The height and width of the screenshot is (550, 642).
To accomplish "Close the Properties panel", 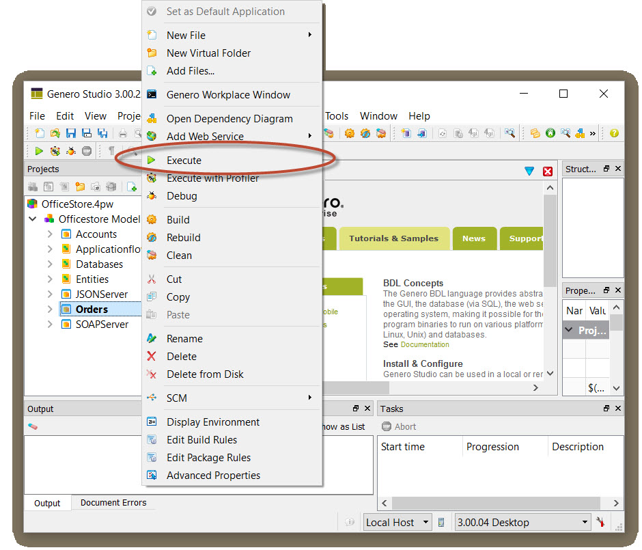I will pyautogui.click(x=618, y=290).
